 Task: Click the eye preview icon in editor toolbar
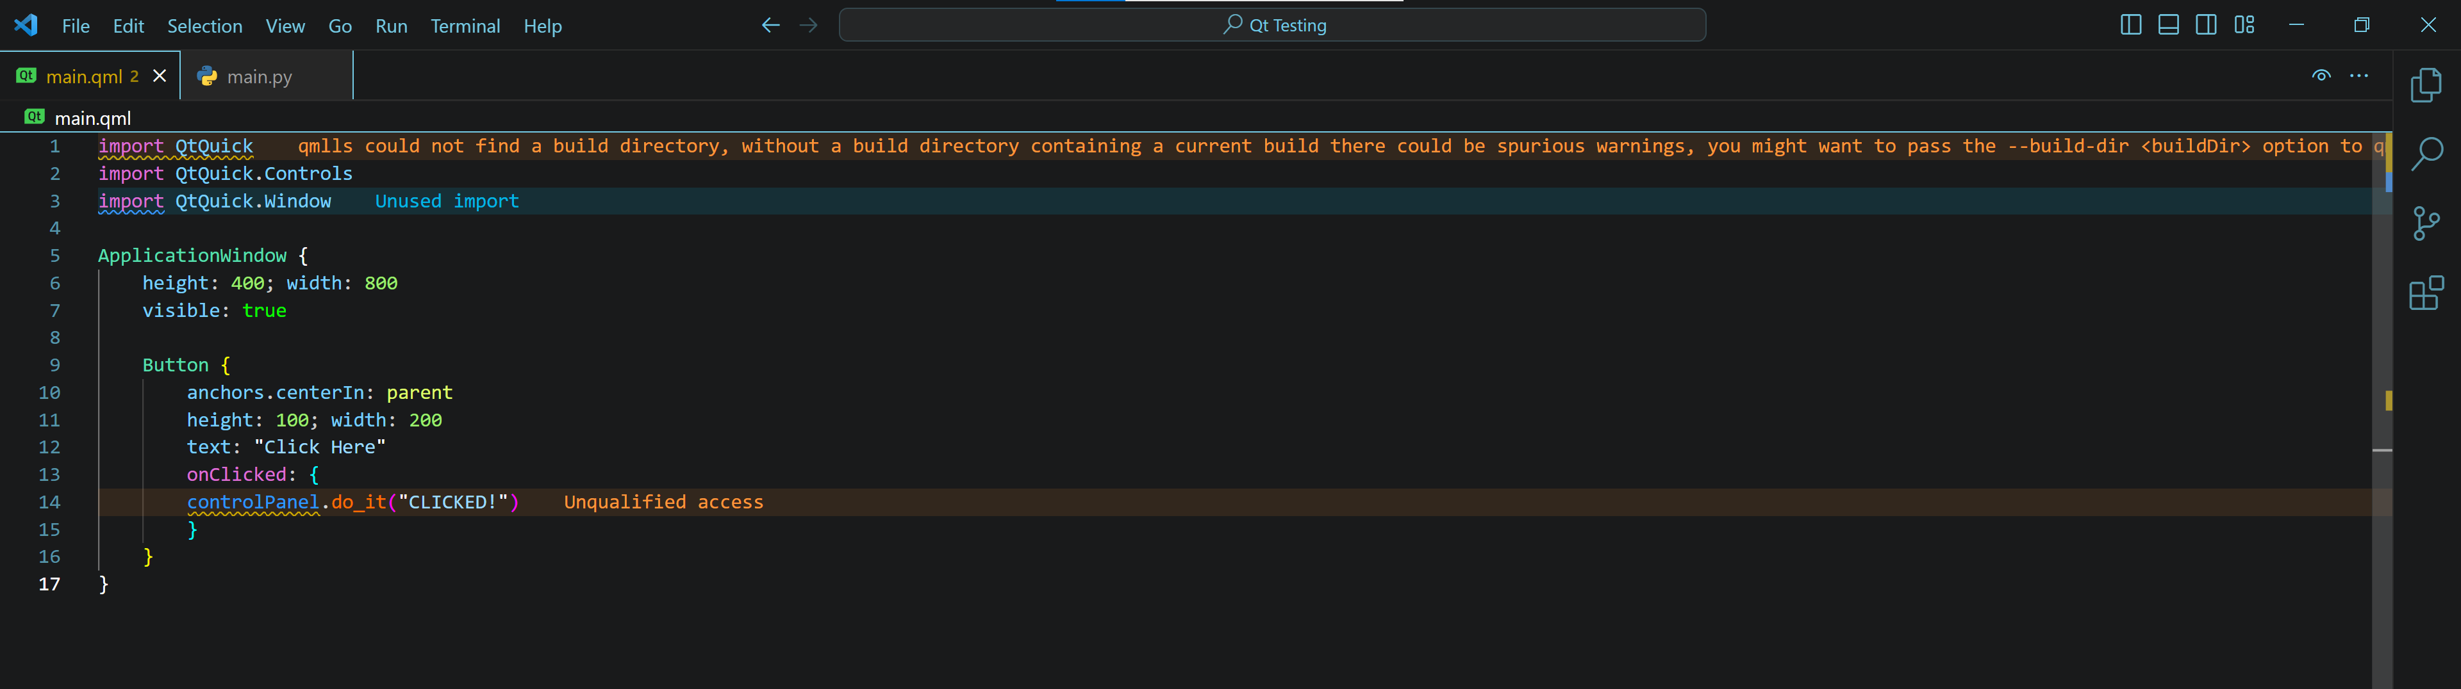coord(2321,76)
